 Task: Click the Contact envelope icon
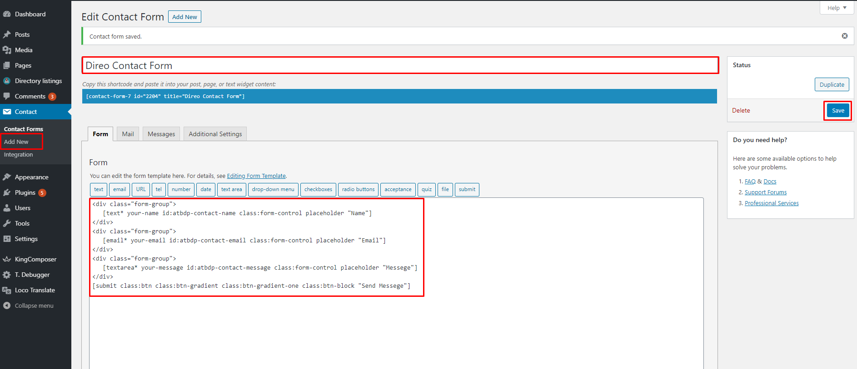(7, 112)
